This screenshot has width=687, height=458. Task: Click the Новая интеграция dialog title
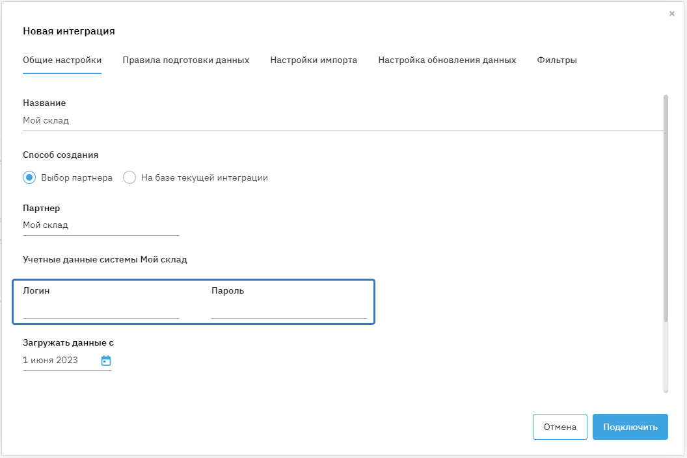[69, 31]
